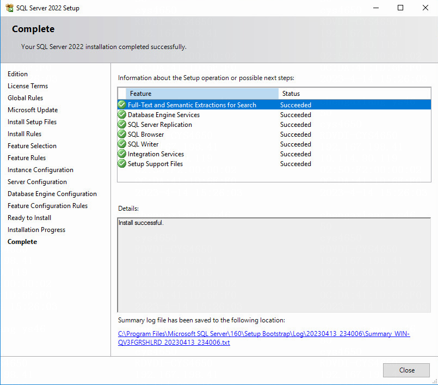
Task: Click the window X close button
Action: [425, 8]
